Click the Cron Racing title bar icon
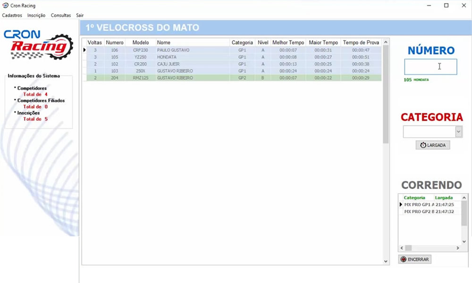The width and height of the screenshot is (472, 283). coord(5,6)
